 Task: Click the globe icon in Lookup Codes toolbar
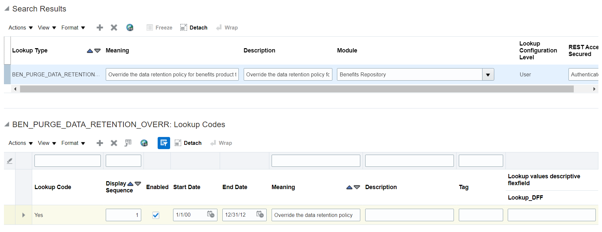tap(144, 143)
